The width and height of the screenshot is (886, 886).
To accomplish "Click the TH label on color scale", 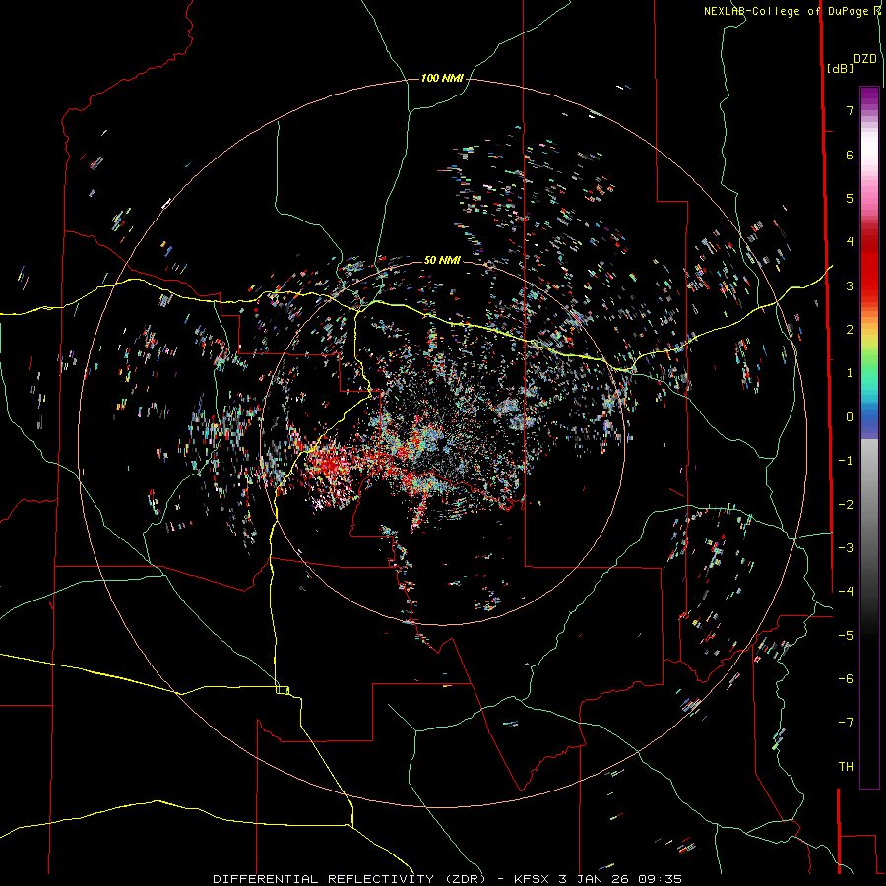I will 846,767.
